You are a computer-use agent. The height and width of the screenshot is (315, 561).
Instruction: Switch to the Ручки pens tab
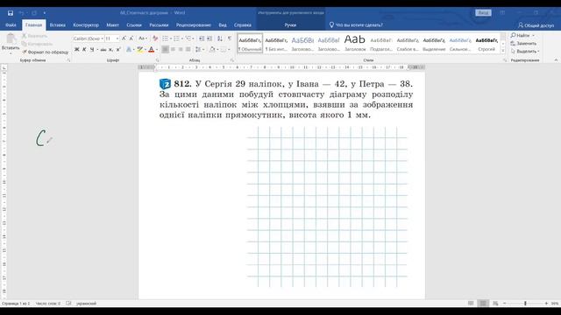point(290,25)
